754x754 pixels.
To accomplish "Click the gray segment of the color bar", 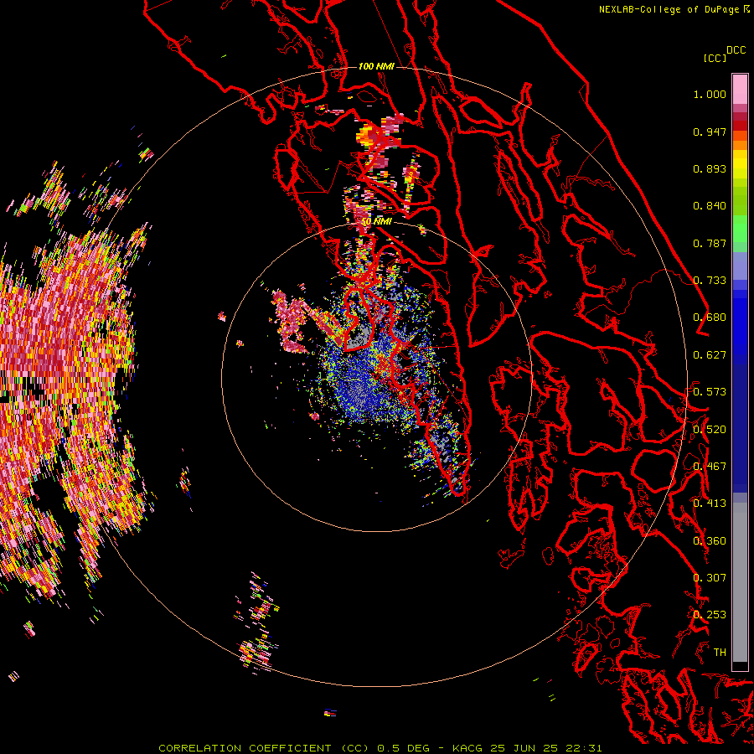I will 740,582.
